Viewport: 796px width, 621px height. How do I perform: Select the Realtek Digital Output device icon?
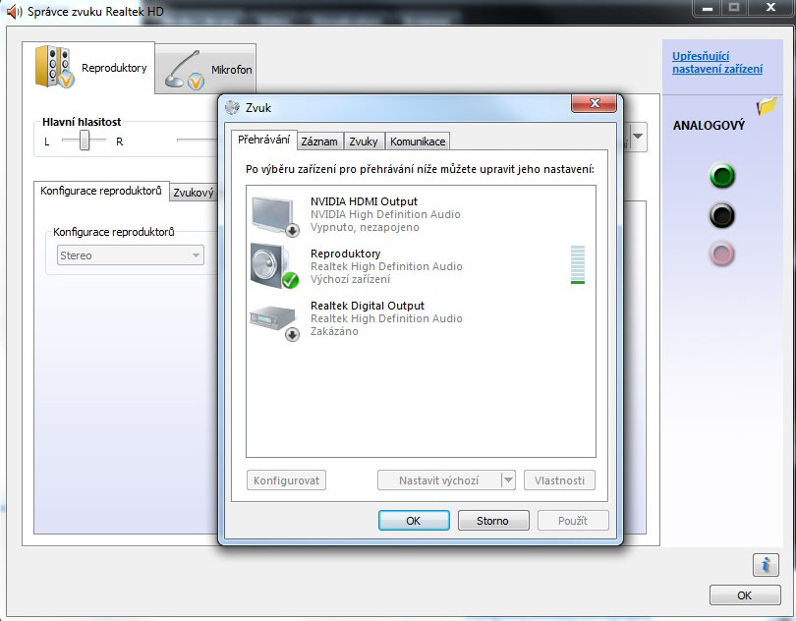[x=274, y=322]
